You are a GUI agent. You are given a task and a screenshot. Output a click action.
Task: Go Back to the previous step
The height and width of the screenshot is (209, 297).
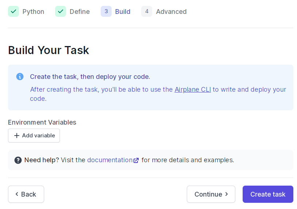[26, 194]
